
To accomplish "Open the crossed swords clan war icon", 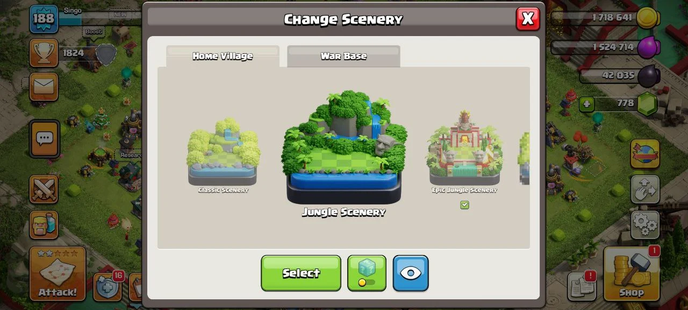I will pos(44,189).
